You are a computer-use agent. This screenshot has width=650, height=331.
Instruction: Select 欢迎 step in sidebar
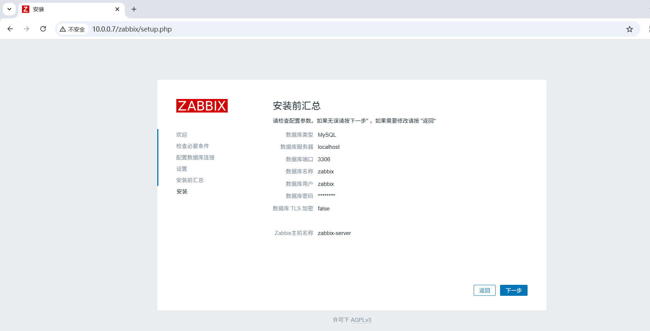pyautogui.click(x=182, y=135)
